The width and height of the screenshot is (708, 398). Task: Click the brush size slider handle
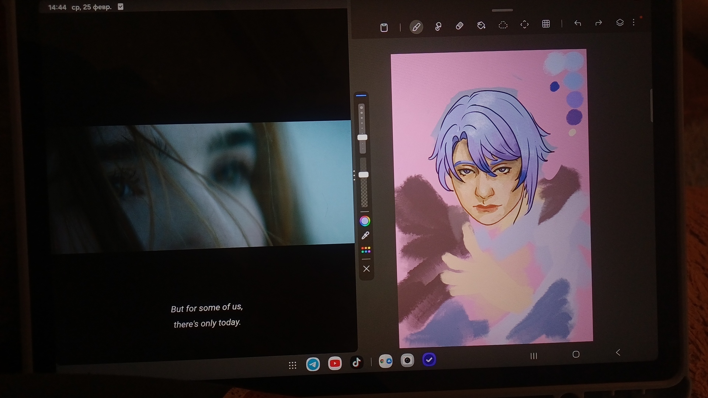click(362, 137)
